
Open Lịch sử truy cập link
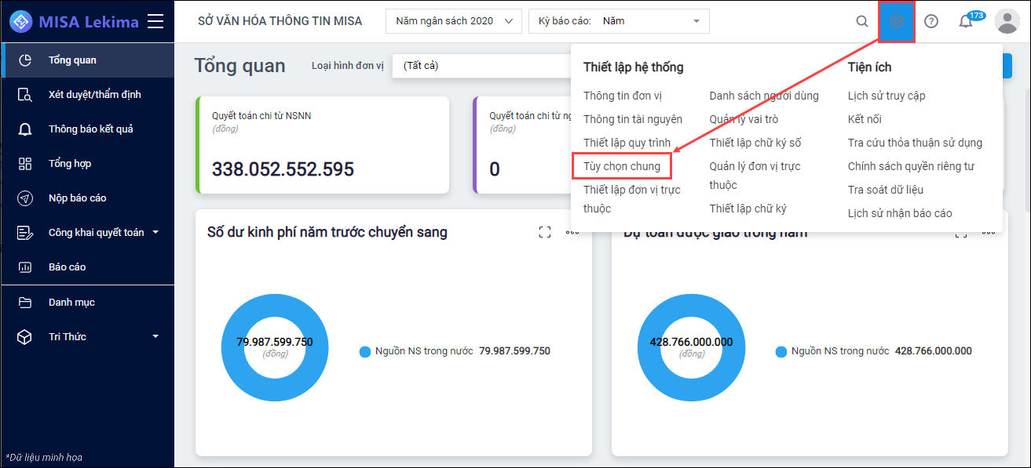tap(887, 96)
